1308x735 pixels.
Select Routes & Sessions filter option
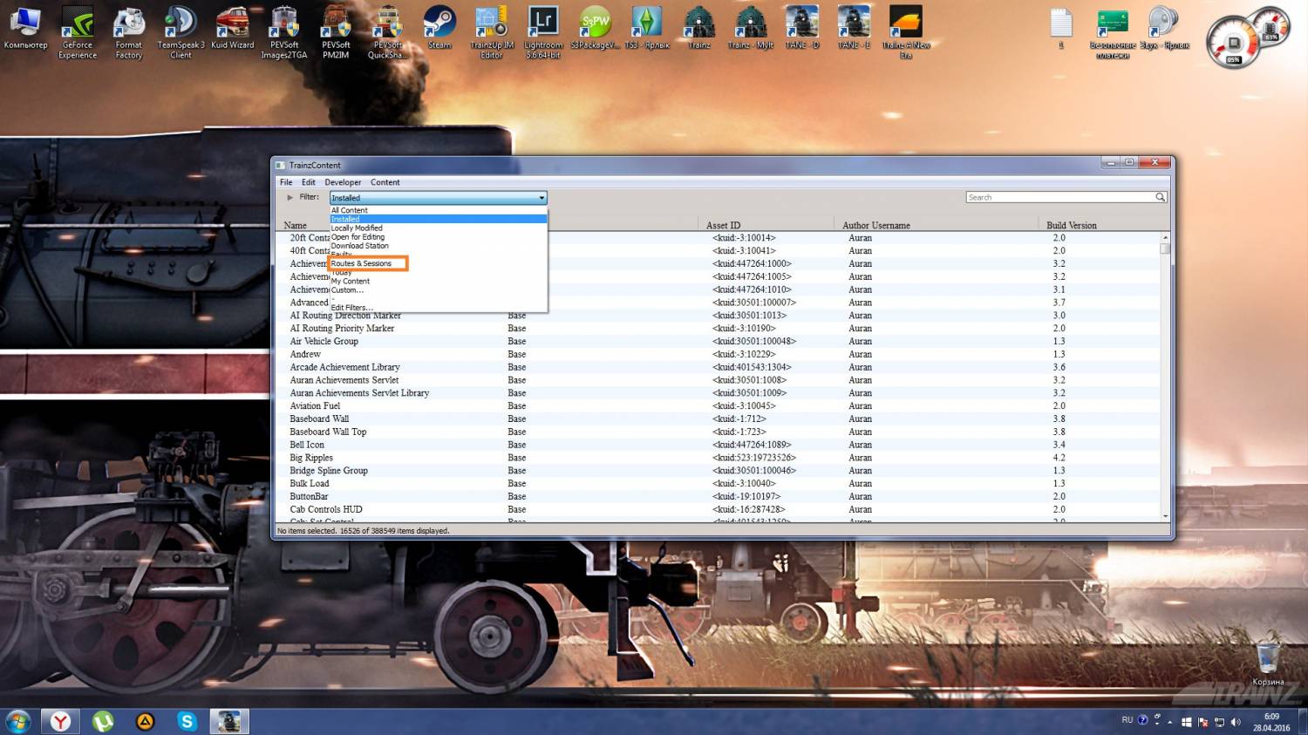click(x=361, y=263)
